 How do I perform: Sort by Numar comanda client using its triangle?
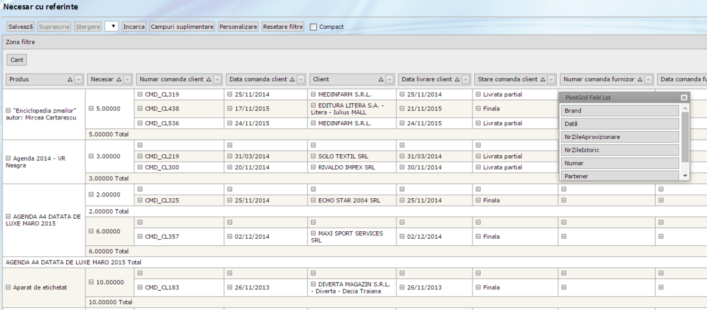point(209,79)
